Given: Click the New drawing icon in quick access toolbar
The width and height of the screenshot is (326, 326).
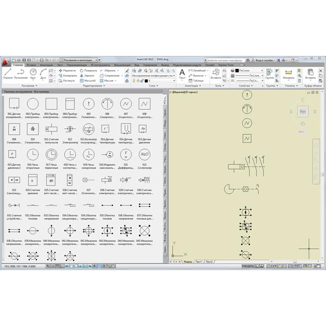Looking at the screenshot, I should [x=14, y=60].
